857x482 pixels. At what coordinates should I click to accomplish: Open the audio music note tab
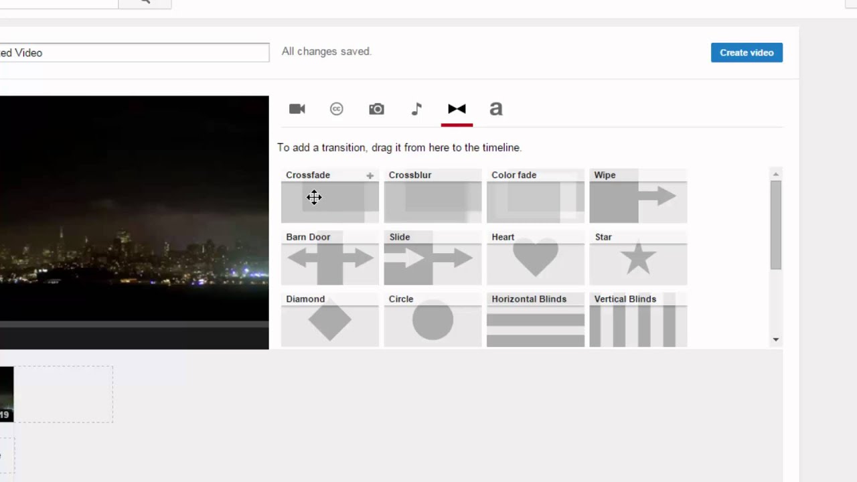[416, 108]
